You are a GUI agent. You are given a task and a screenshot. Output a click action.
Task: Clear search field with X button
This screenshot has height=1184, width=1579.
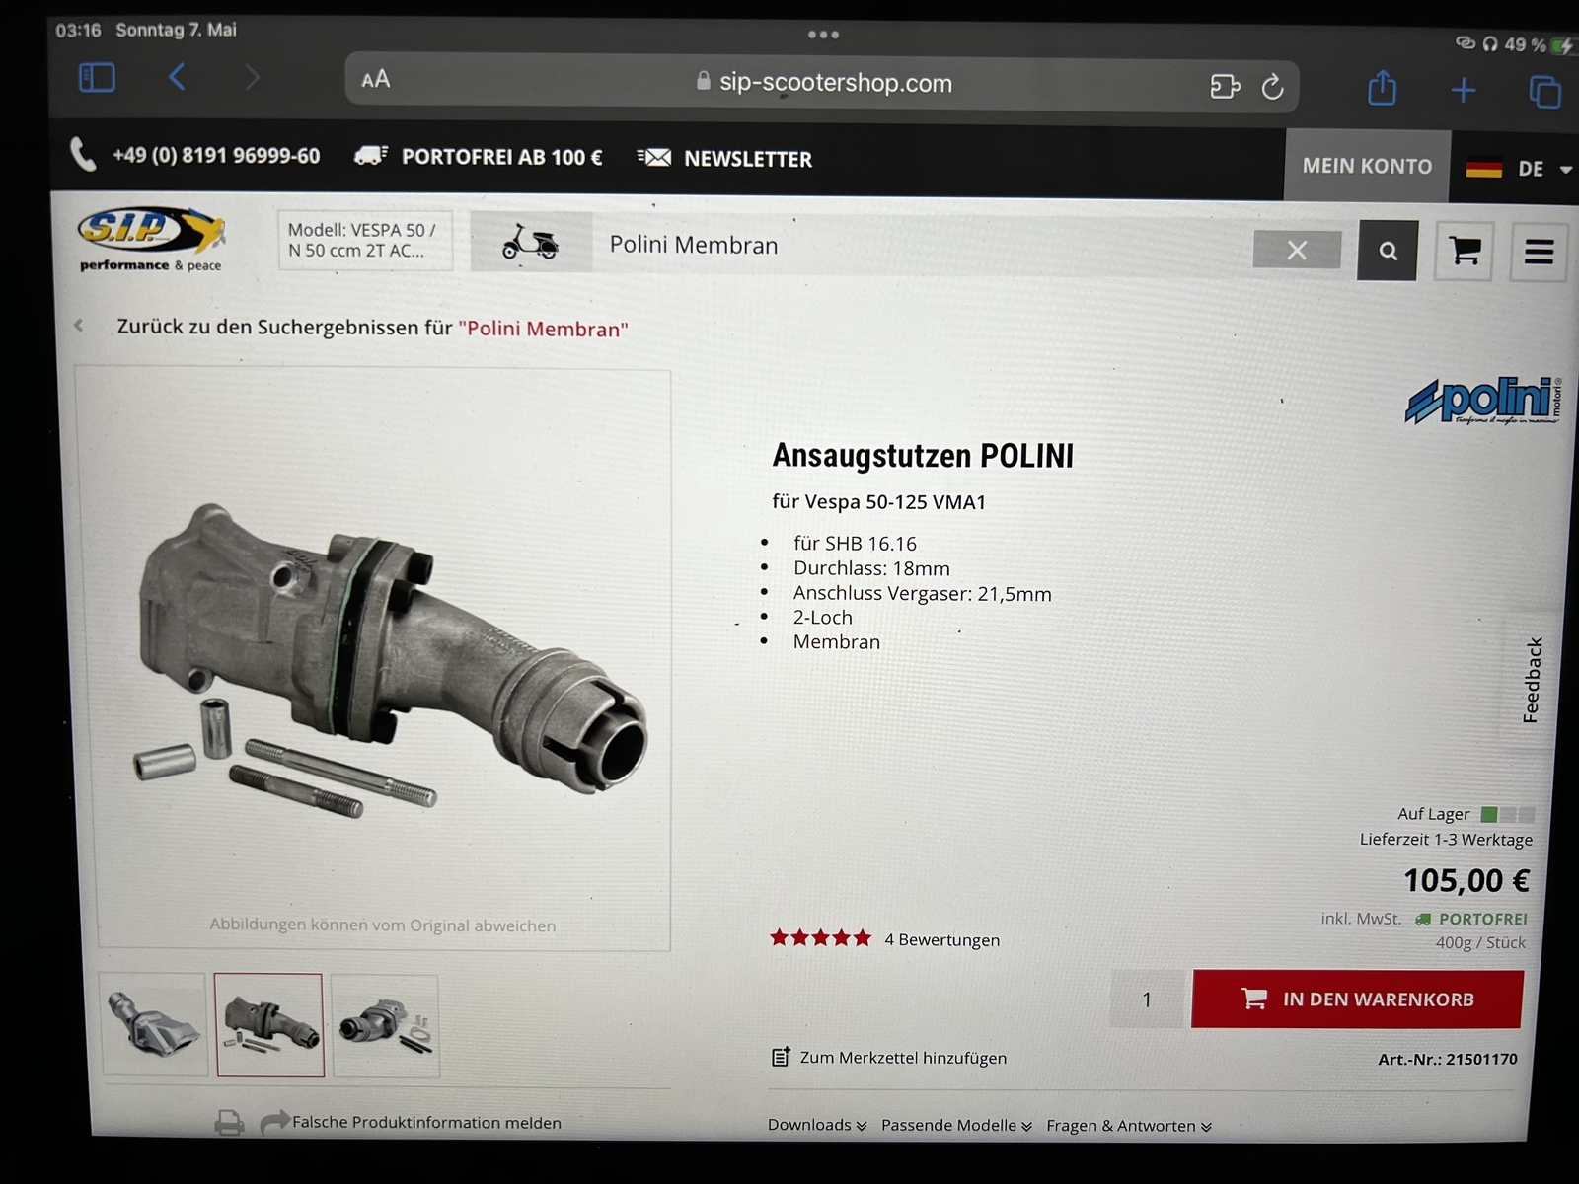pyautogui.click(x=1297, y=251)
